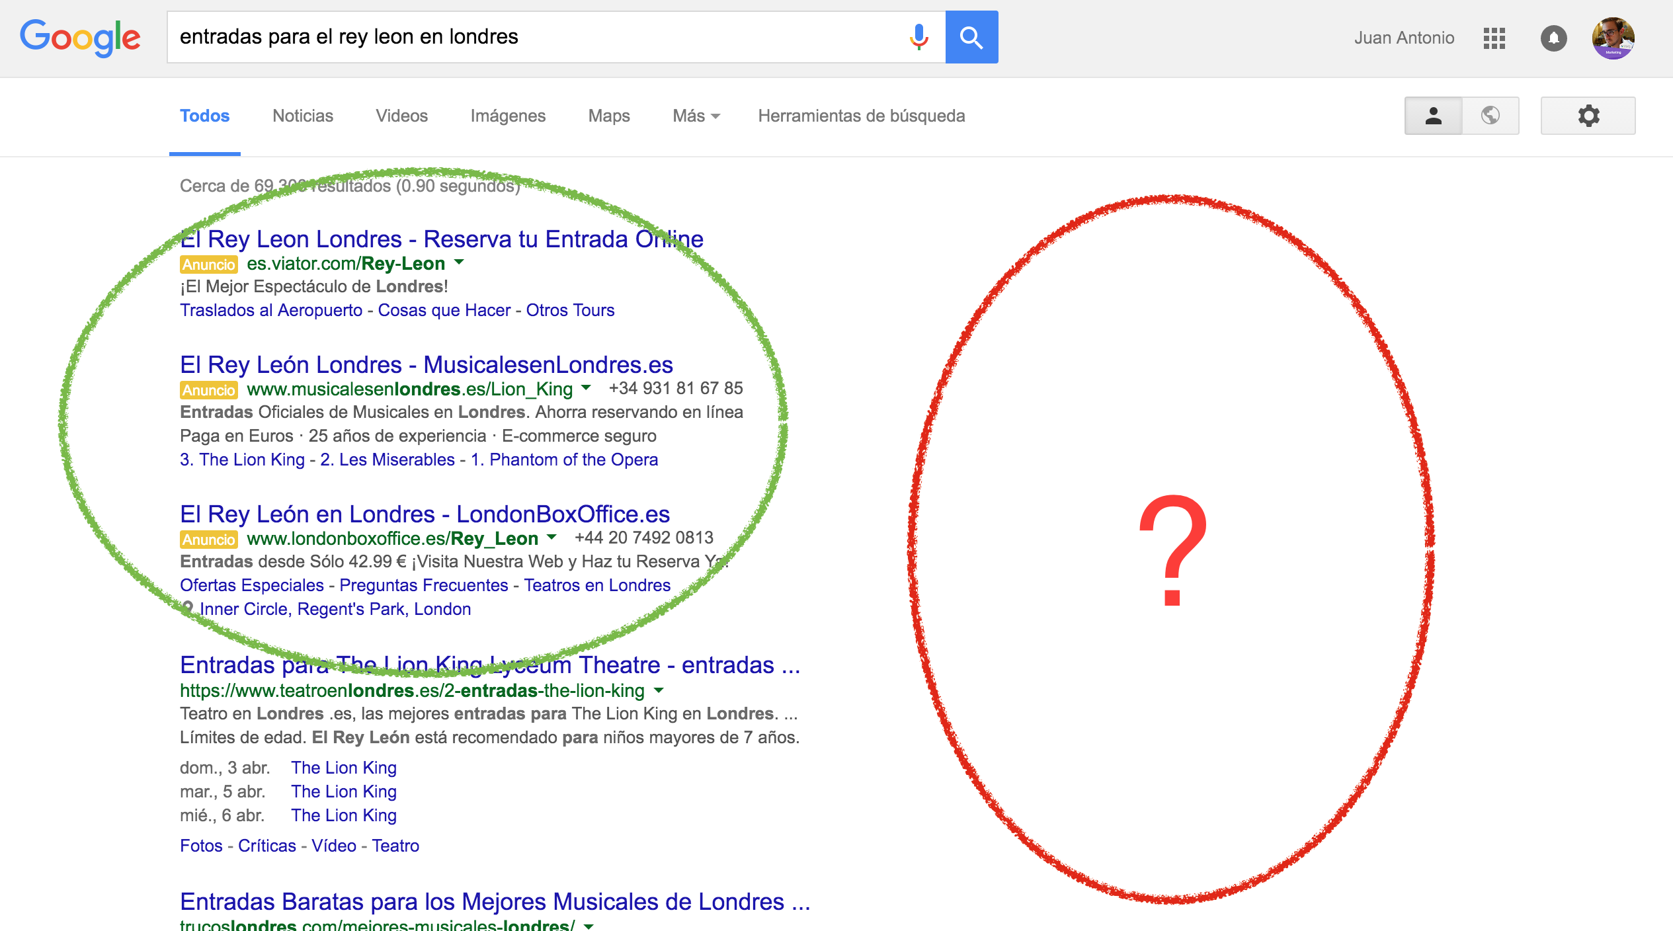Open Preguntas Frecuentes sitelink
1673x931 pixels.
[x=424, y=585]
